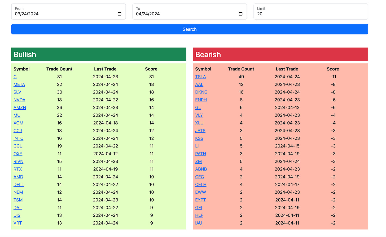The height and width of the screenshot is (237, 386).
Task: Open the GL symbol link
Action: 198,108
